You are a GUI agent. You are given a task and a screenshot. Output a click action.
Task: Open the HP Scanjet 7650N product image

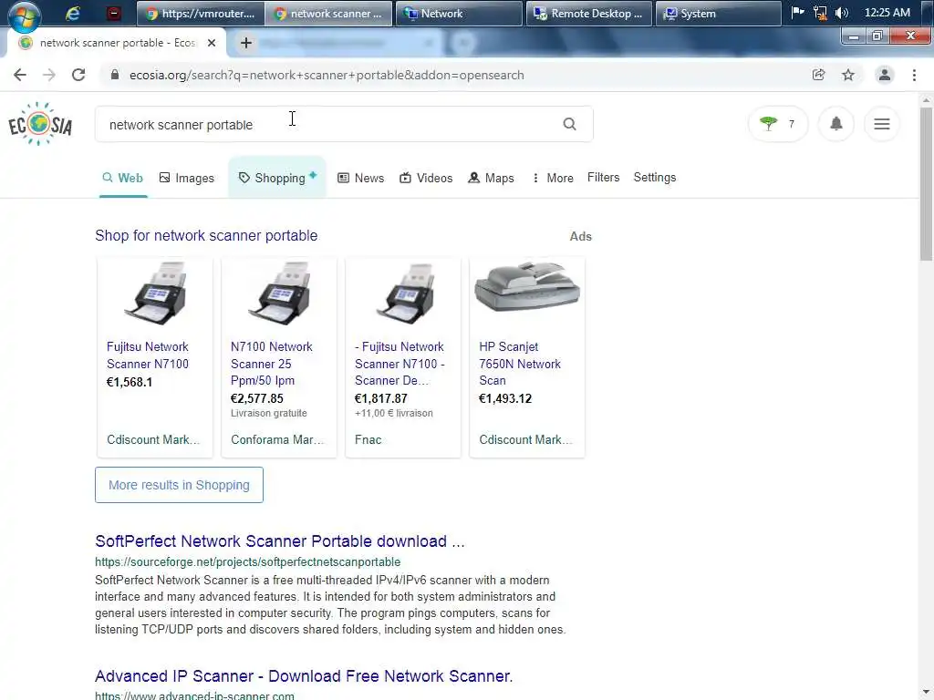tap(527, 287)
